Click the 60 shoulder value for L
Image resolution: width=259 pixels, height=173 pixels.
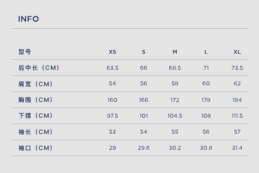pos(206,84)
